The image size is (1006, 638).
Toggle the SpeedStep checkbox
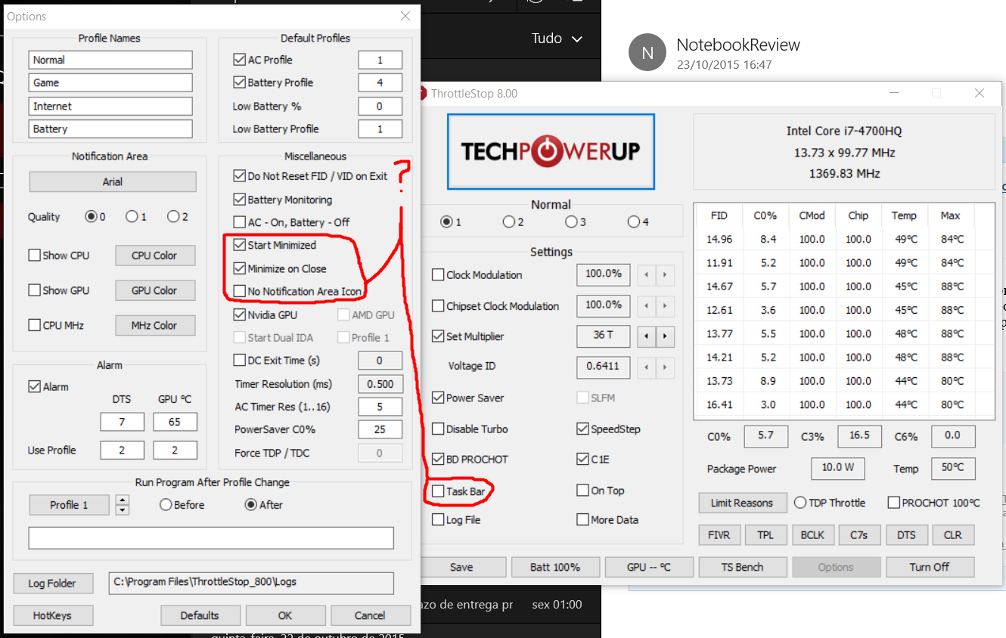tap(582, 429)
